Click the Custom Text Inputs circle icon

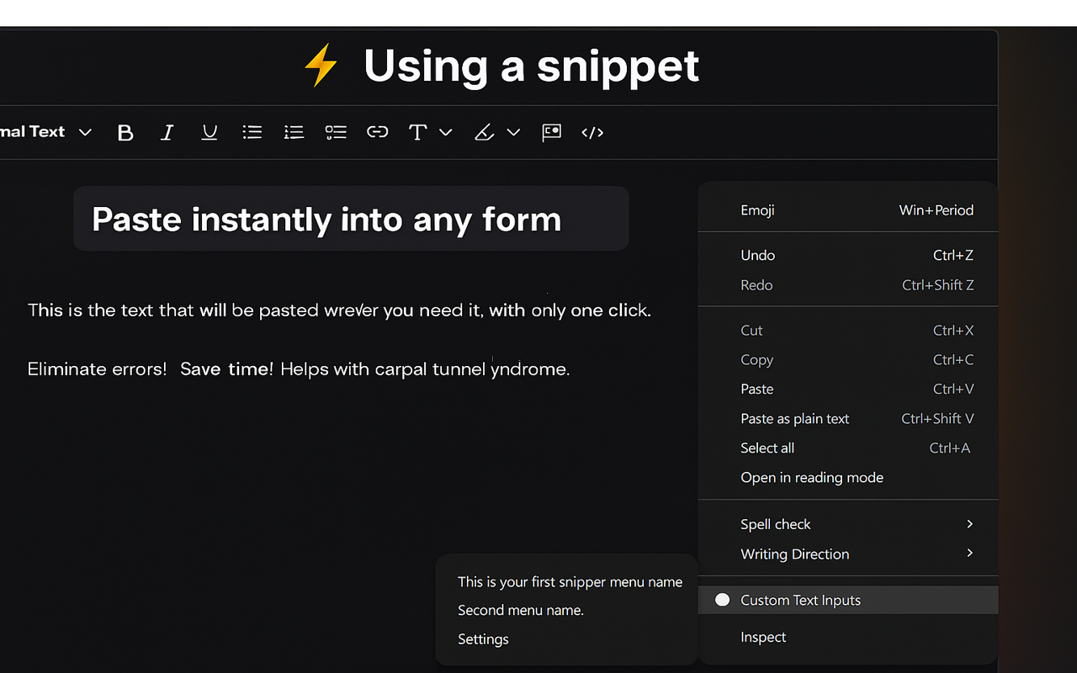tap(722, 600)
